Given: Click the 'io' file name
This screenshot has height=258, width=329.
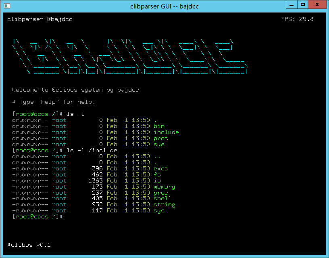Looking at the screenshot, I should pyautogui.click(x=157, y=181).
